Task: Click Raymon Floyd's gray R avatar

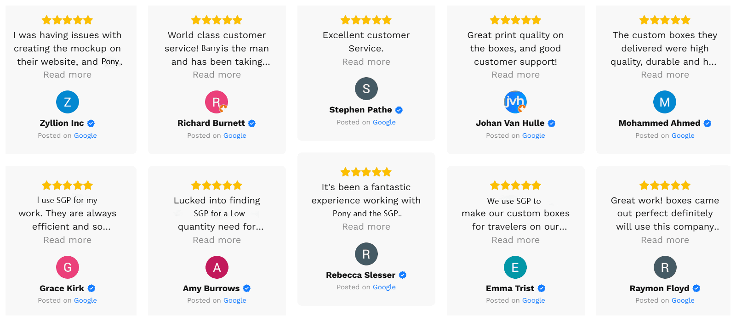Action: click(665, 267)
